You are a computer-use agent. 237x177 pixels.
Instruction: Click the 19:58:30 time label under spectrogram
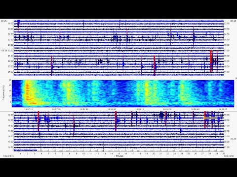[167, 109]
